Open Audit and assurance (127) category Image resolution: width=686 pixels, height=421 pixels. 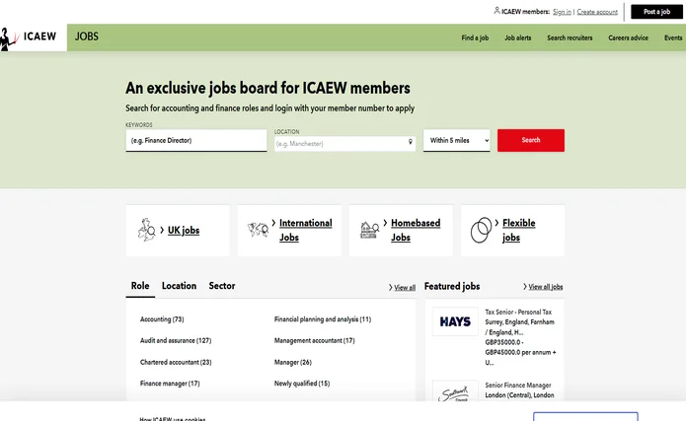(176, 340)
